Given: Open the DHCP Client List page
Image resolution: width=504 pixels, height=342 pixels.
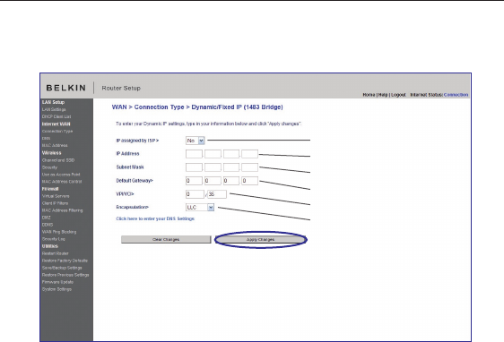Looking at the screenshot, I should pos(56,116).
